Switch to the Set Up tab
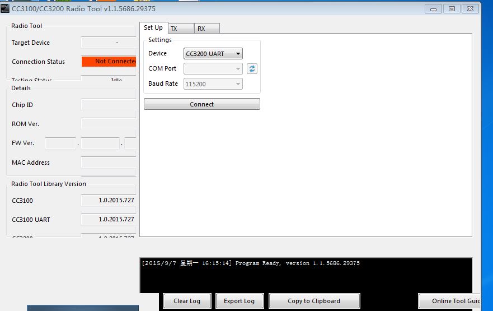Viewport: 493px width, 311px height. (x=153, y=27)
